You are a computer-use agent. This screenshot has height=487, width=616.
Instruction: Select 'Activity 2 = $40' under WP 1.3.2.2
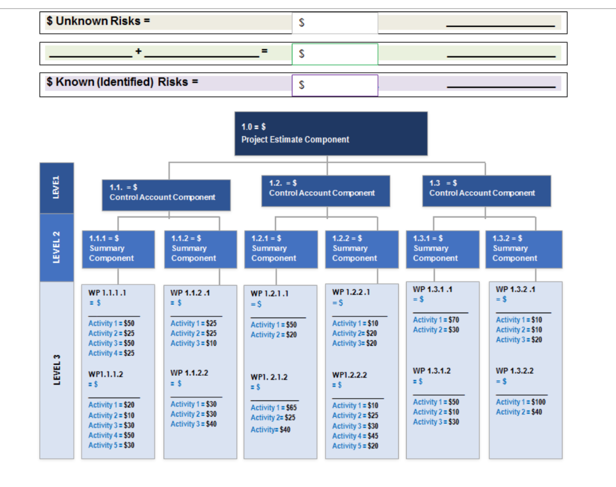[x=519, y=412]
